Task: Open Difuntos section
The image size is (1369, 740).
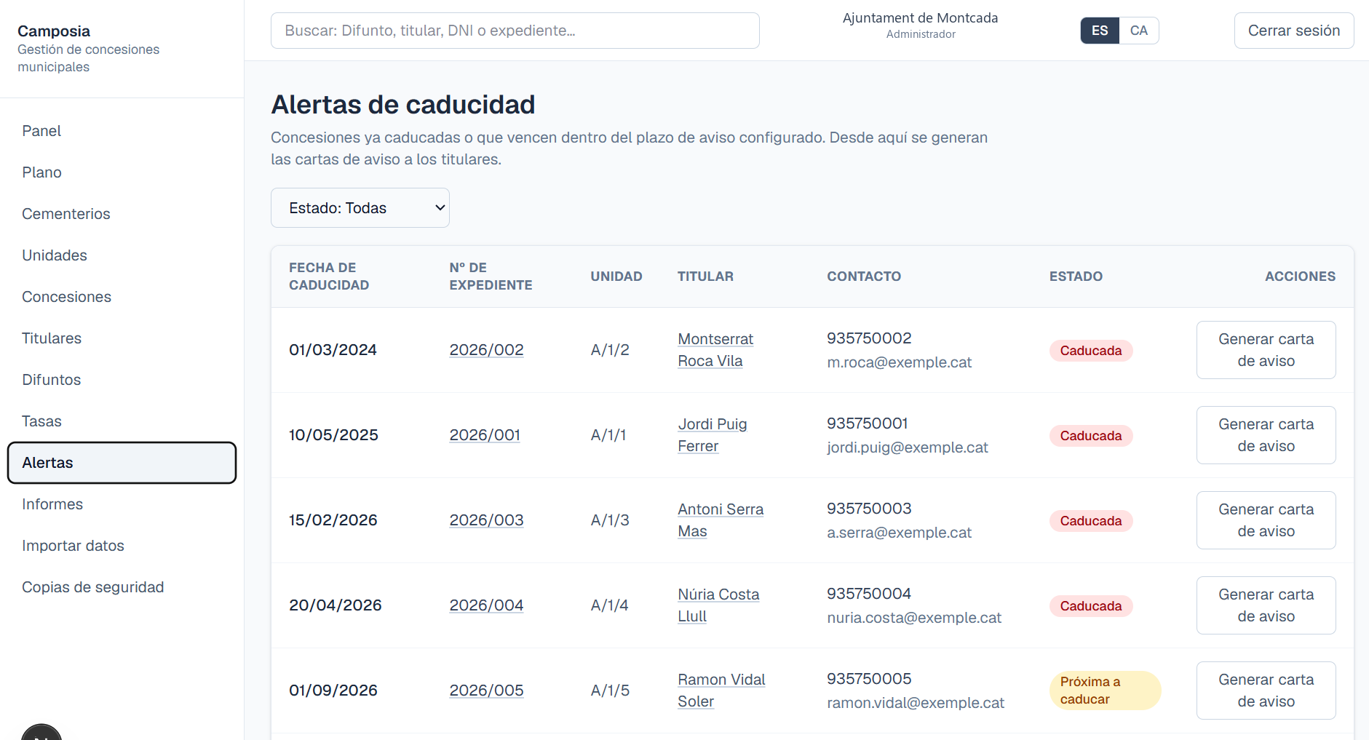Action: [x=122, y=380]
